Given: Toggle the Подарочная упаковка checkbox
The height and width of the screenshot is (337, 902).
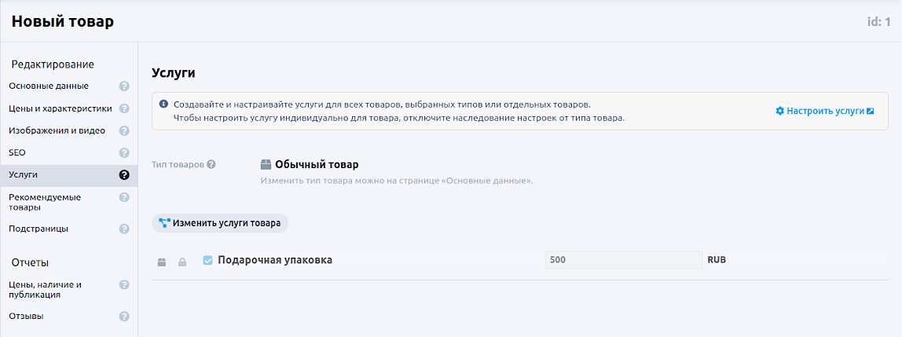Looking at the screenshot, I should (x=208, y=260).
